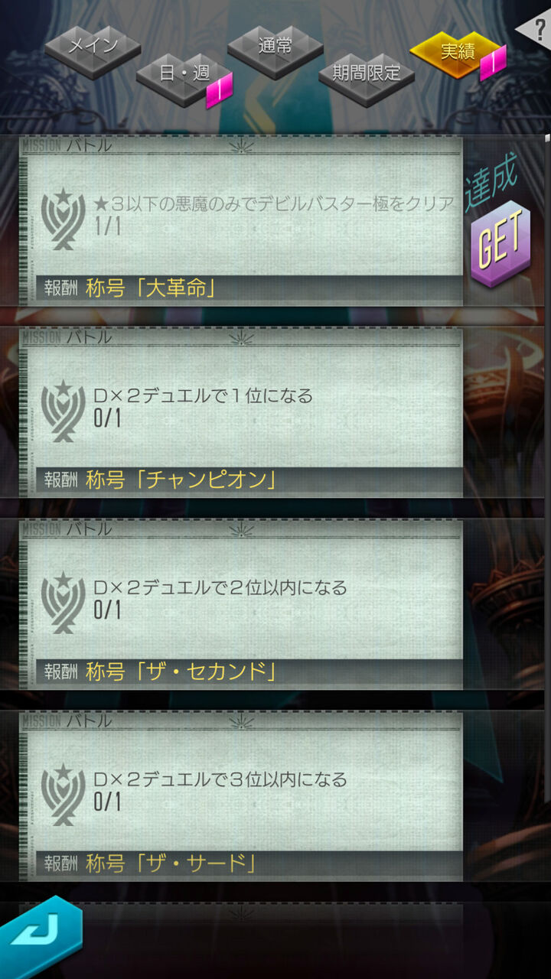This screenshot has height=979, width=551.
Task: Click the 称号「大革命」 reward label
Action: click(149, 288)
